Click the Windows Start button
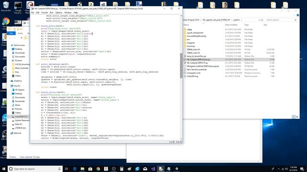Screen dimensions: 307x172 click(x=4, y=169)
